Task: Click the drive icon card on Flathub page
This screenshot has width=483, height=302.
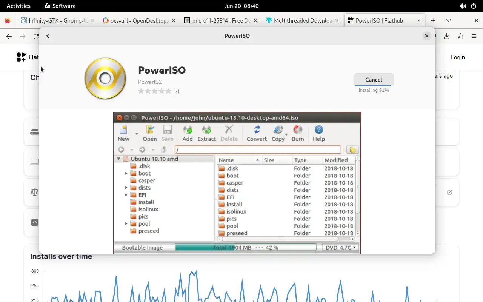Action: pos(35,132)
